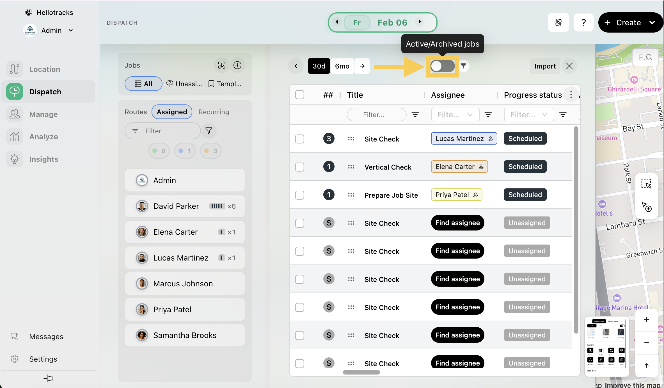The image size is (664, 388).
Task: Open the Assignee column filter dropdown
Action: click(455, 115)
